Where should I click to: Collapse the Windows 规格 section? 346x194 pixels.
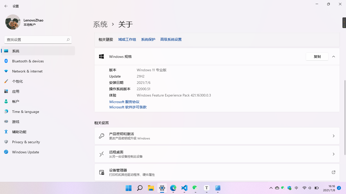[x=334, y=57]
